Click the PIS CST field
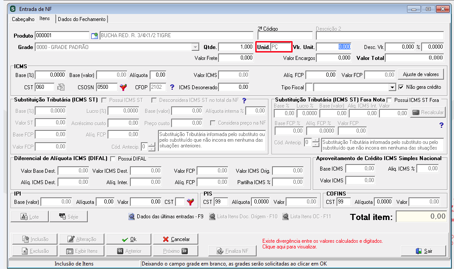 coord(221,202)
